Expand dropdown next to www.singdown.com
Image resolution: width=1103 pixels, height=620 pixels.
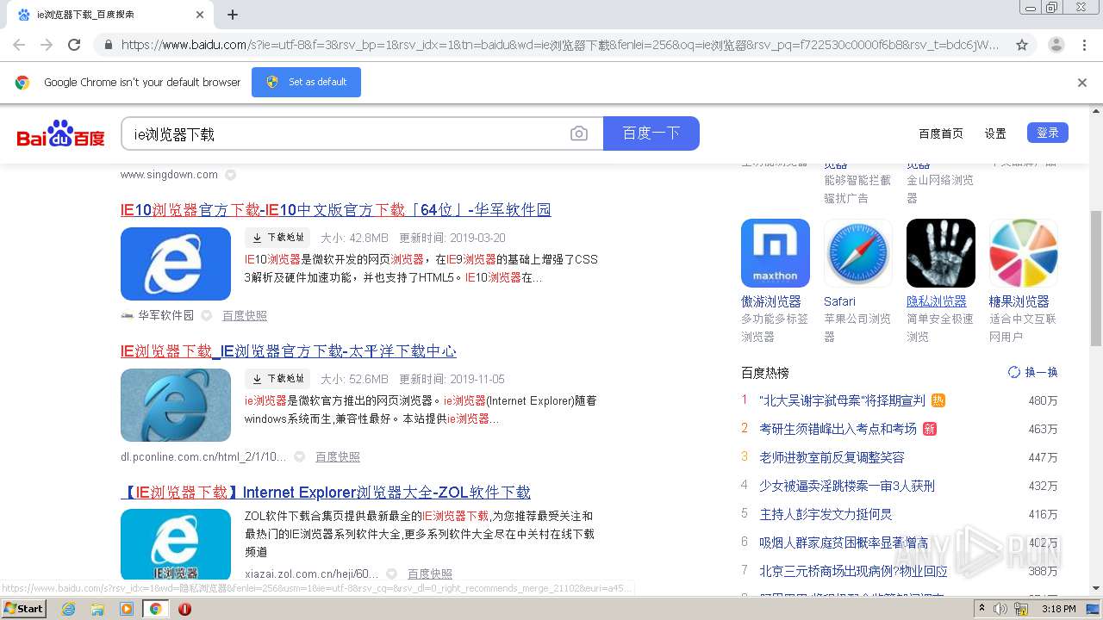point(231,175)
